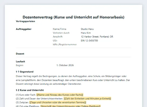This screenshot has width=147, height=107.
Task: Click the "(4) Ort oder Plattform:" label
Action: (x=28, y=106)
